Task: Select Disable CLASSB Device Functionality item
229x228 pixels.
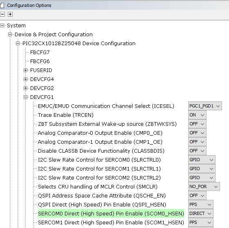Action: (x=101, y=151)
